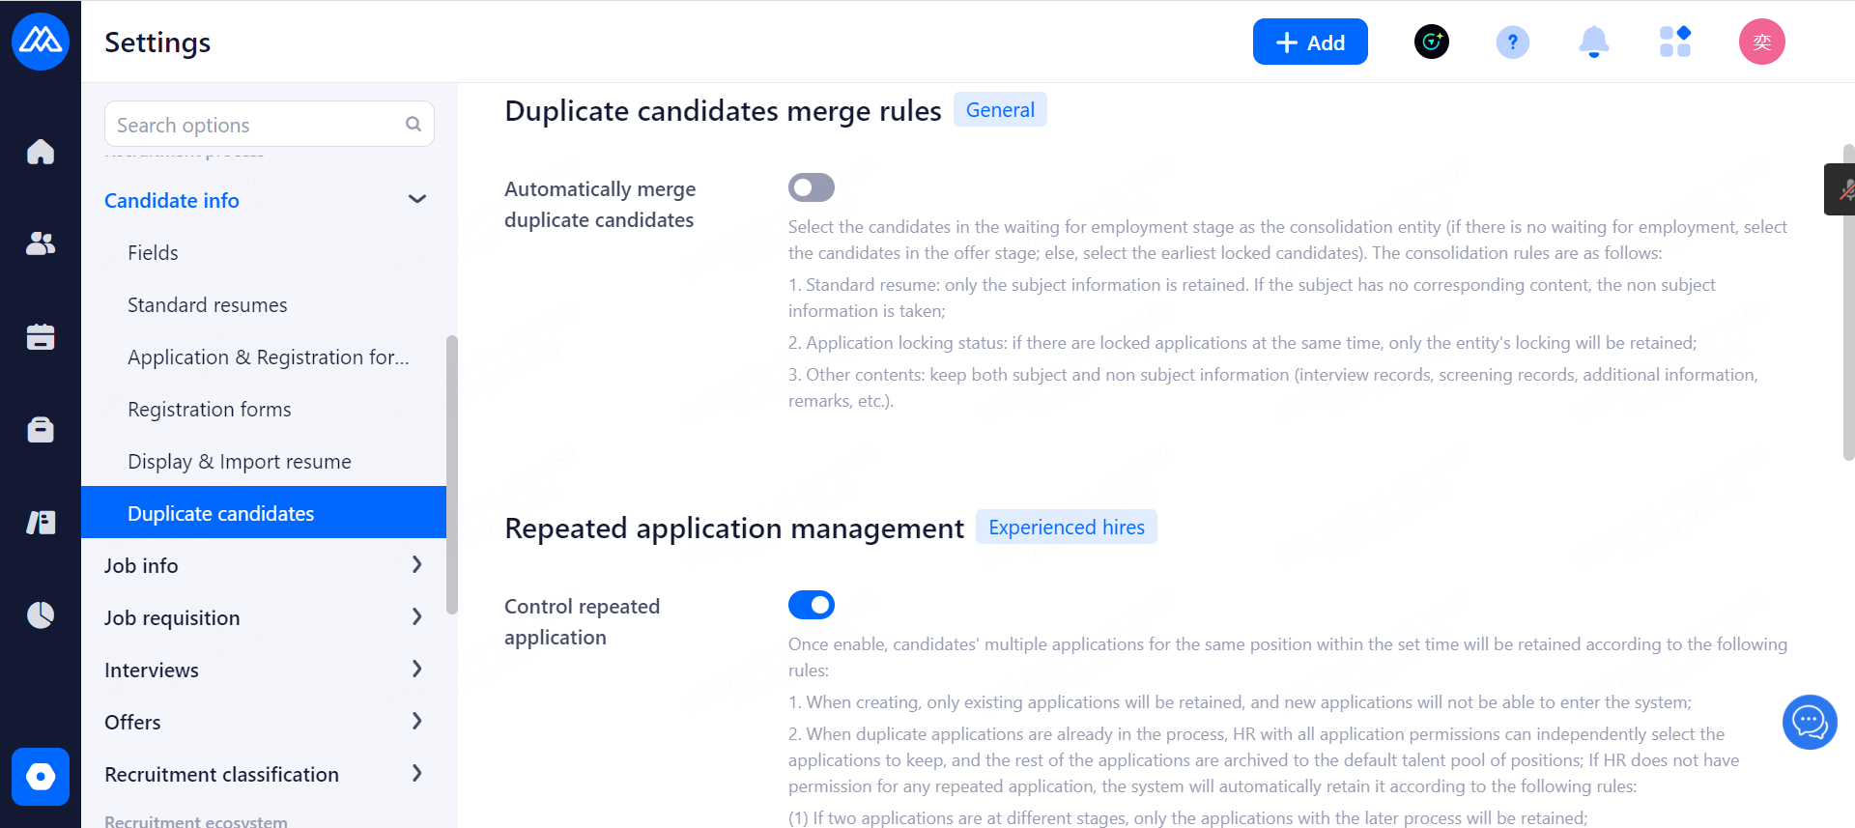Expand the Job info section
The width and height of the screenshot is (1855, 828).
(x=416, y=565)
